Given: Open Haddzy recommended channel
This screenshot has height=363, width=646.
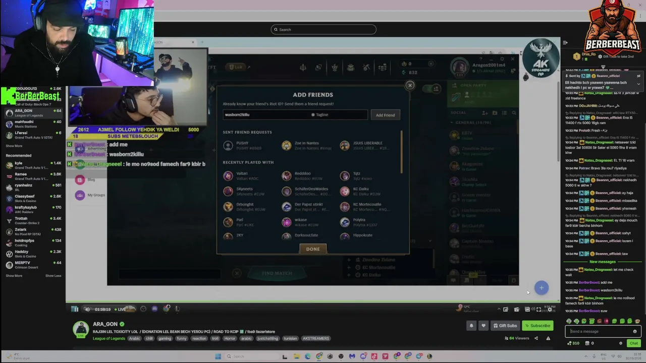Looking at the screenshot, I should click(x=33, y=254).
